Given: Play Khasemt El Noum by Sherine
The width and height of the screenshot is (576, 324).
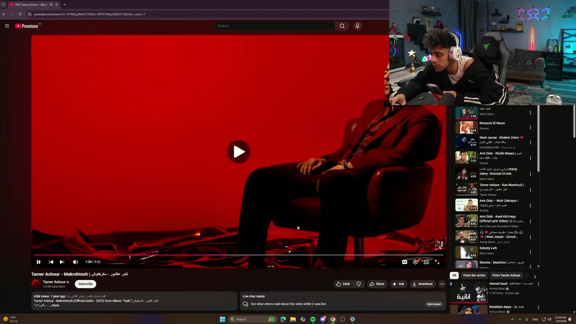Looking at the screenshot, I should tap(467, 128).
